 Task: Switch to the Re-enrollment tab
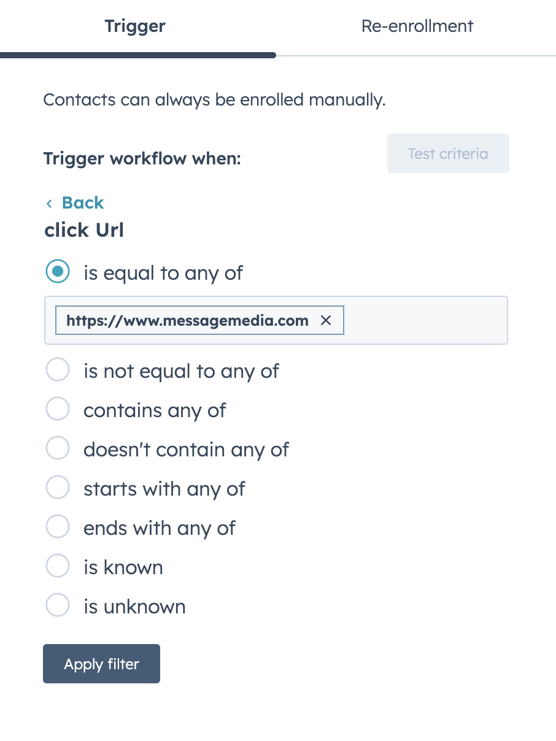pos(417,26)
